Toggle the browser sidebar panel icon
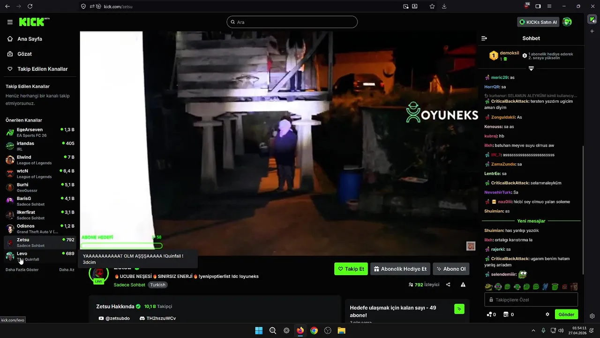The image size is (600, 338). coord(538,6)
